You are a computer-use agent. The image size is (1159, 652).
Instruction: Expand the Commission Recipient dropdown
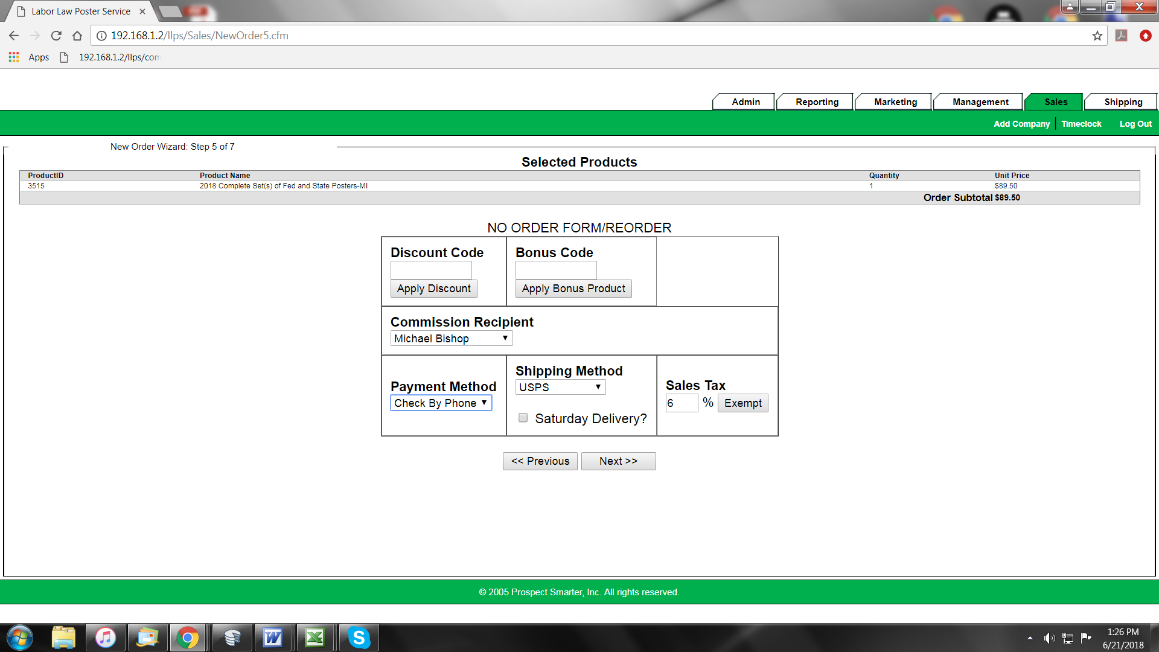pos(451,339)
